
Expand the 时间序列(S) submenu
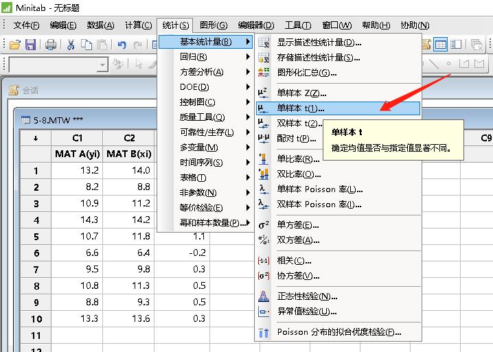point(205,163)
